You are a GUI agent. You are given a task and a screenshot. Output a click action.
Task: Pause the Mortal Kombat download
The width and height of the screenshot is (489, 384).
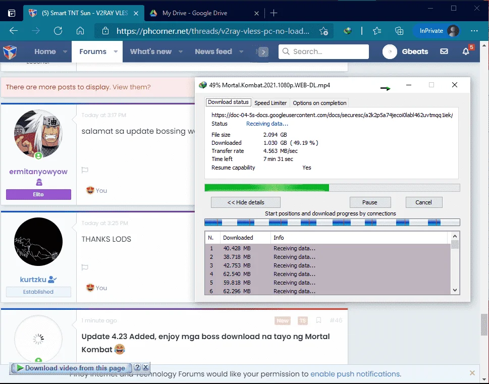pyautogui.click(x=370, y=202)
